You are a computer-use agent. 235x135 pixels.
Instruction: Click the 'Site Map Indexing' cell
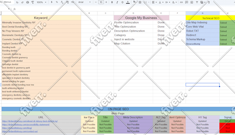point(203,22)
